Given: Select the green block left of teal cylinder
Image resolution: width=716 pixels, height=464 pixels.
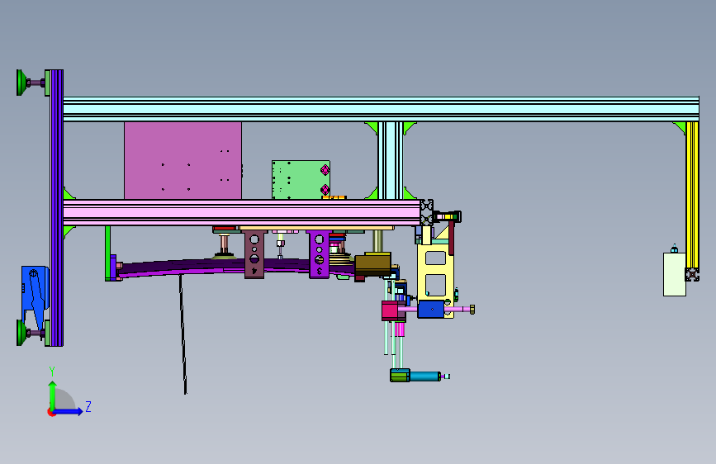Looking at the screenshot, I should [x=400, y=376].
